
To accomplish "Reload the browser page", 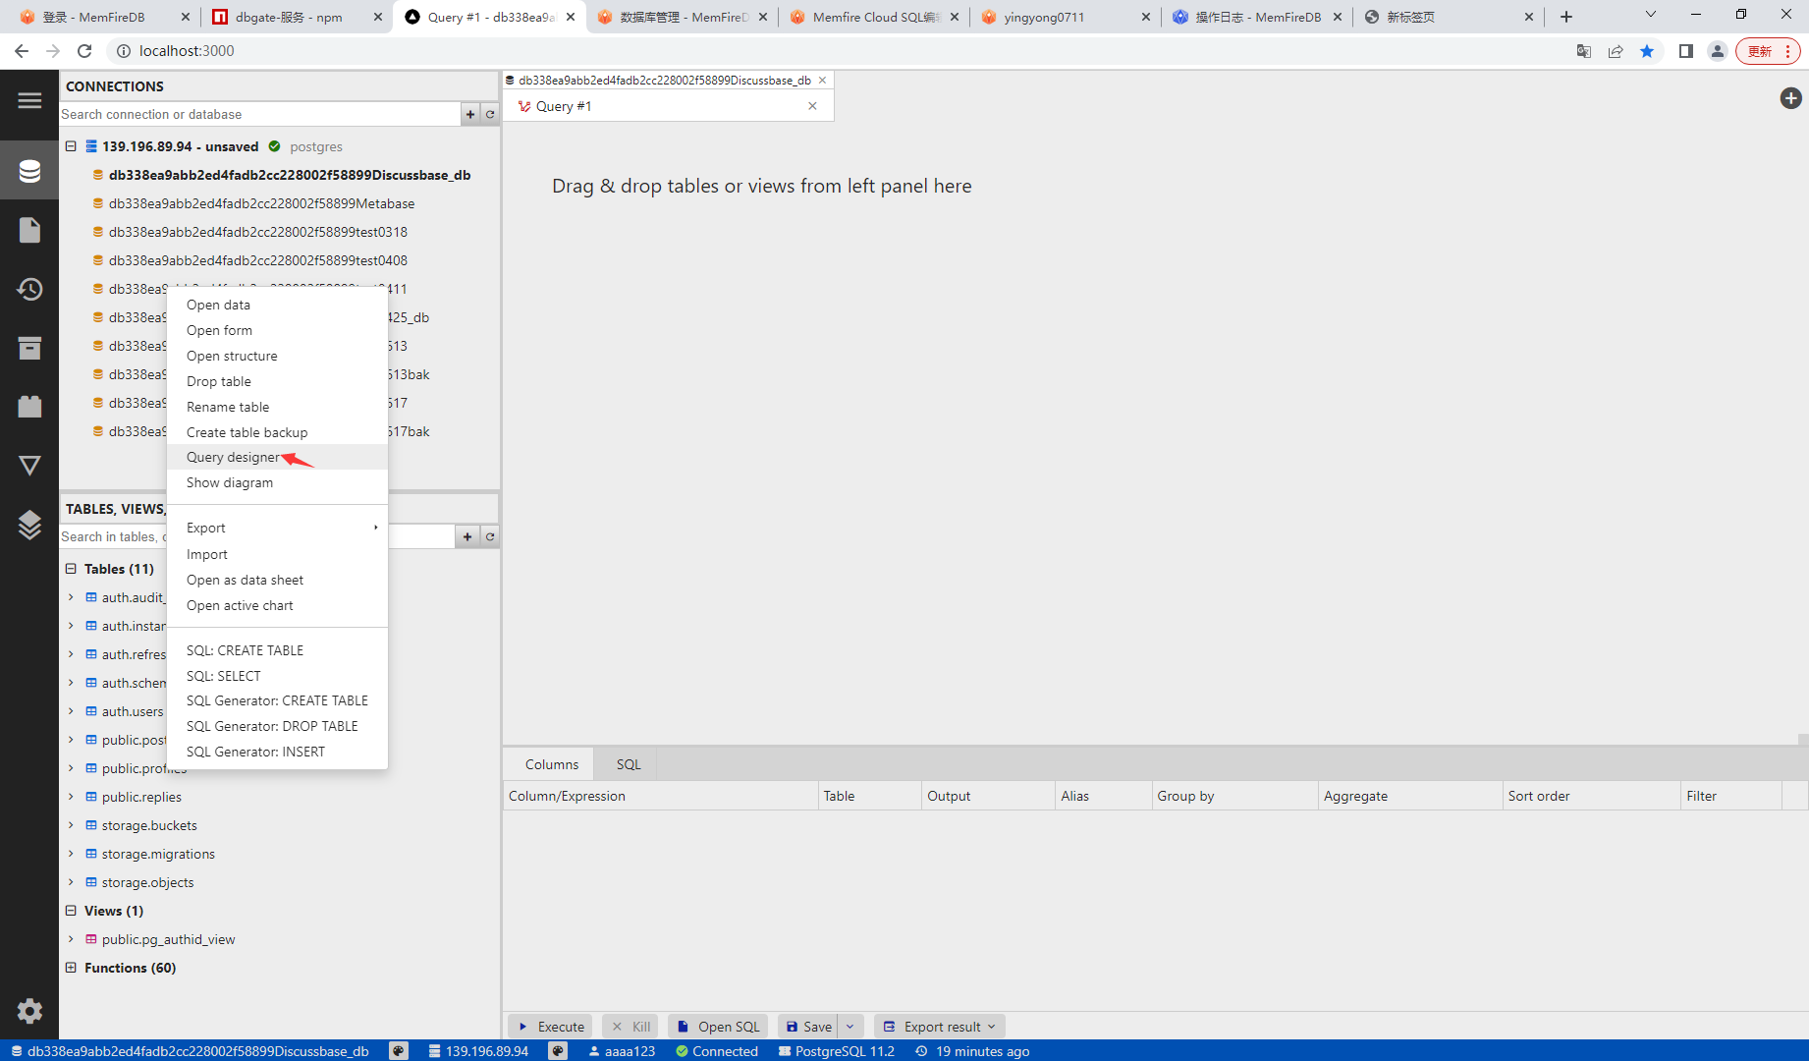I will click(x=84, y=51).
